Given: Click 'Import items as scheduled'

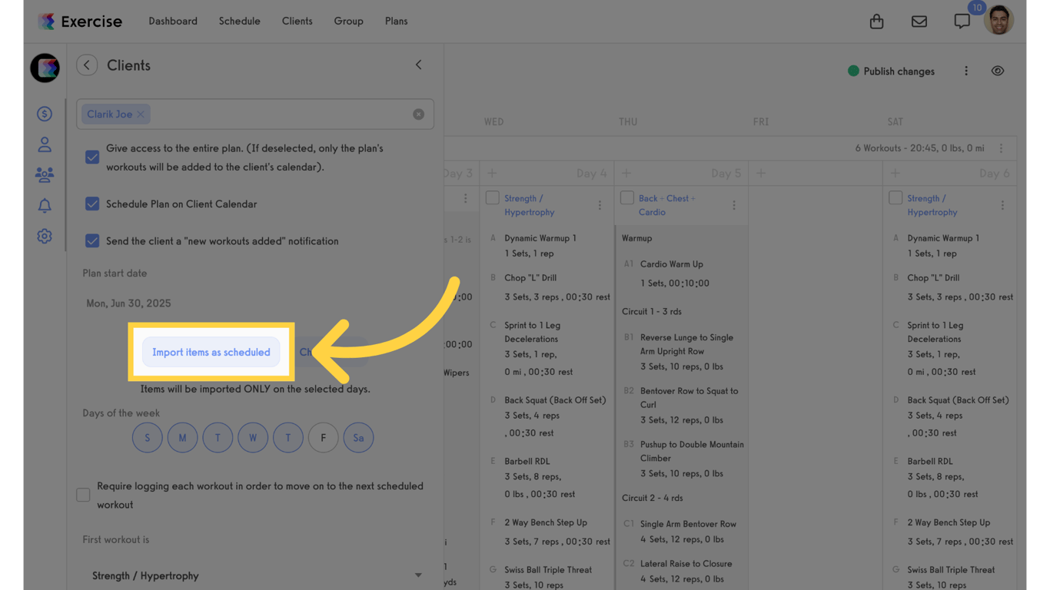Looking at the screenshot, I should 211,352.
